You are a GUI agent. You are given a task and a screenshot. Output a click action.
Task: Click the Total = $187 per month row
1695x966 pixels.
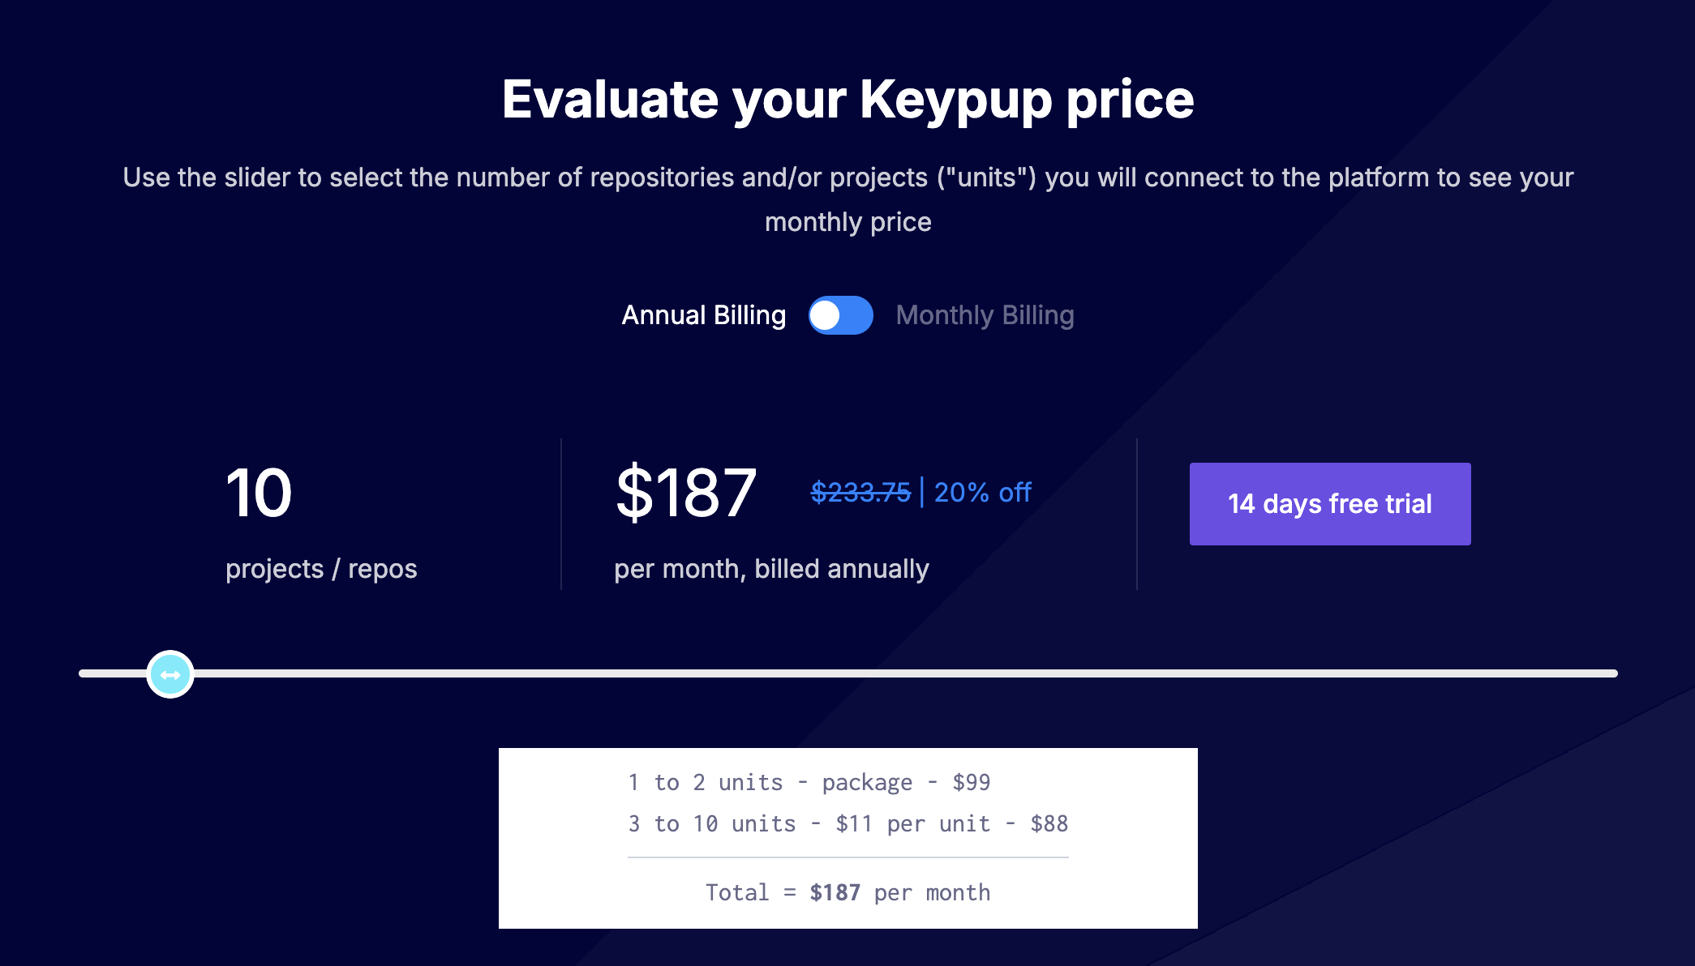(x=847, y=891)
